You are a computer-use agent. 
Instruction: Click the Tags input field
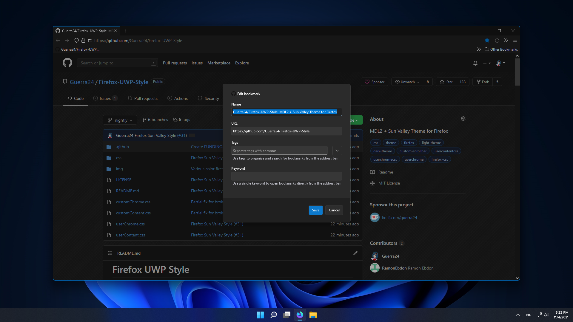pyautogui.click(x=279, y=151)
